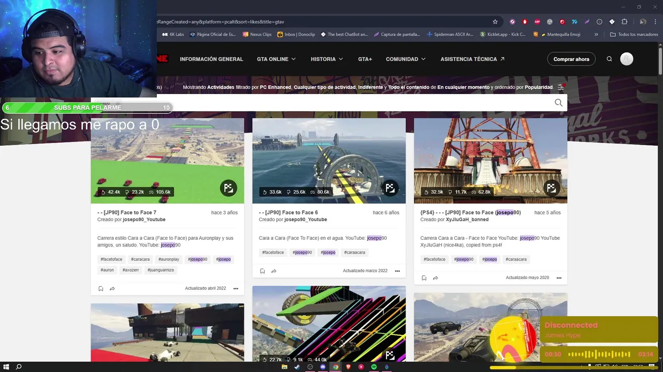
Task: Click the Comprar ahora button
Action: pos(571,59)
